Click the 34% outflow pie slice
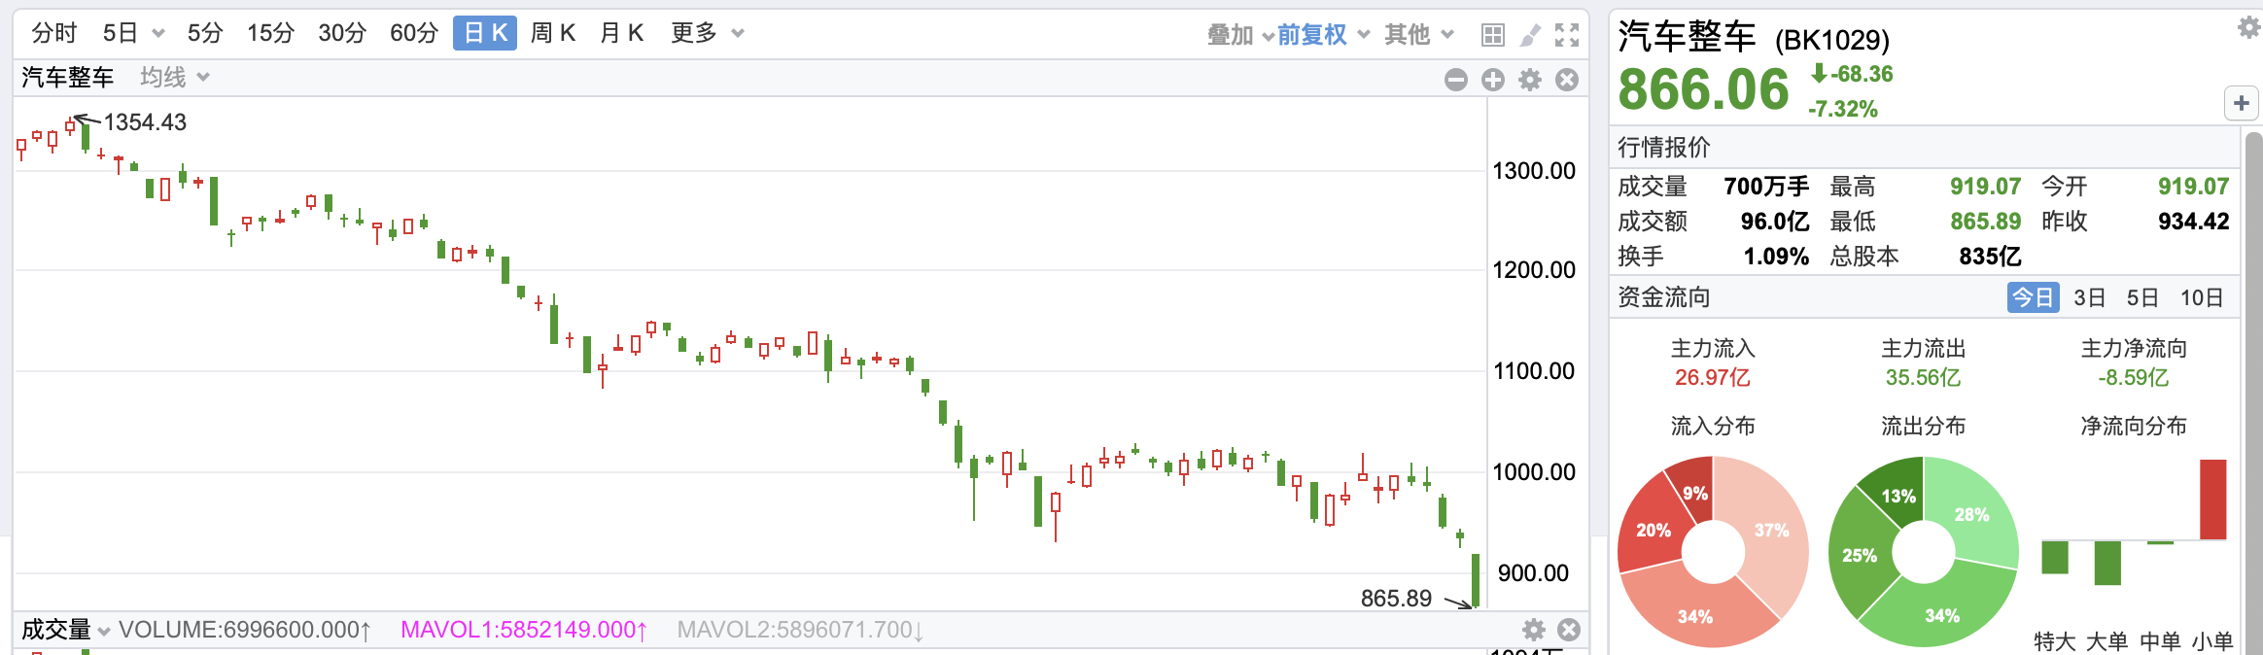This screenshot has height=655, width=2263. tap(1941, 615)
